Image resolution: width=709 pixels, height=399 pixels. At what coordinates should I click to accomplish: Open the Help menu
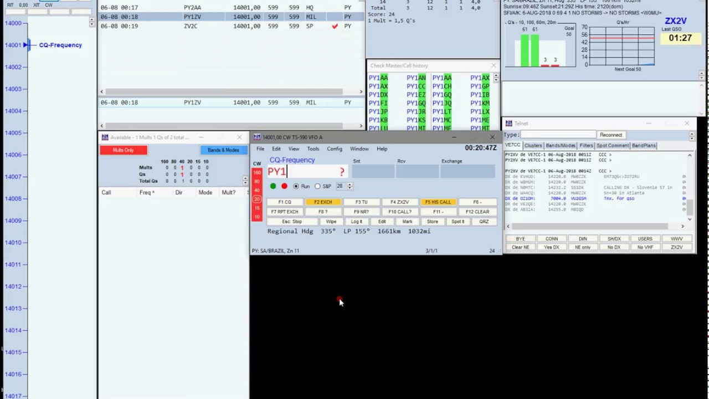[x=382, y=149]
